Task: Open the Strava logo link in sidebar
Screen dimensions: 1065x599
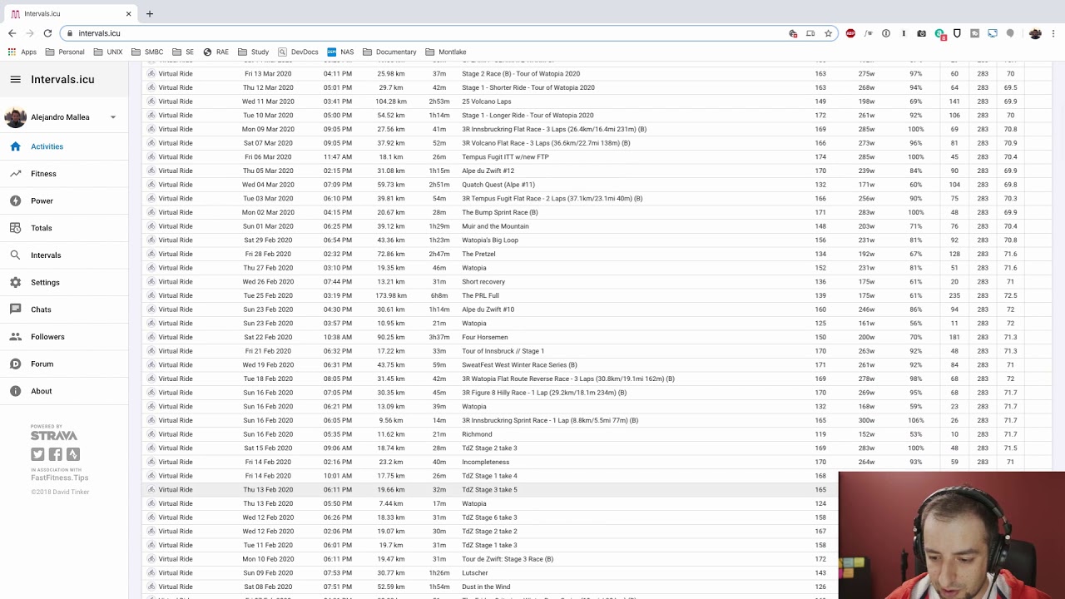Action: (x=54, y=435)
